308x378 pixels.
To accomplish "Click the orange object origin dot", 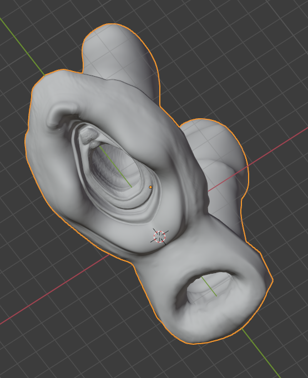I will coord(150,187).
